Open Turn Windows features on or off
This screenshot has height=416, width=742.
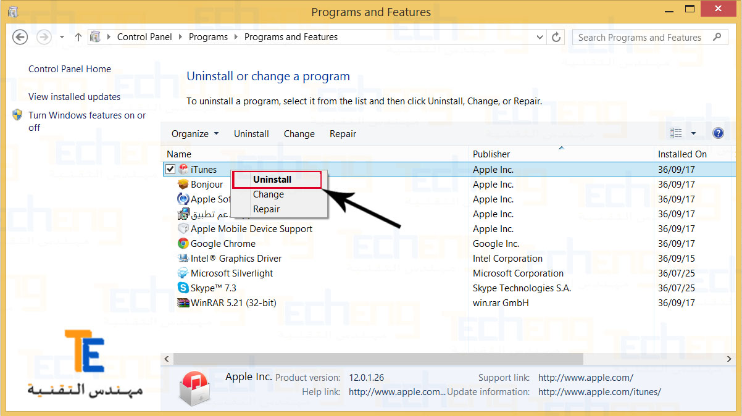click(87, 122)
